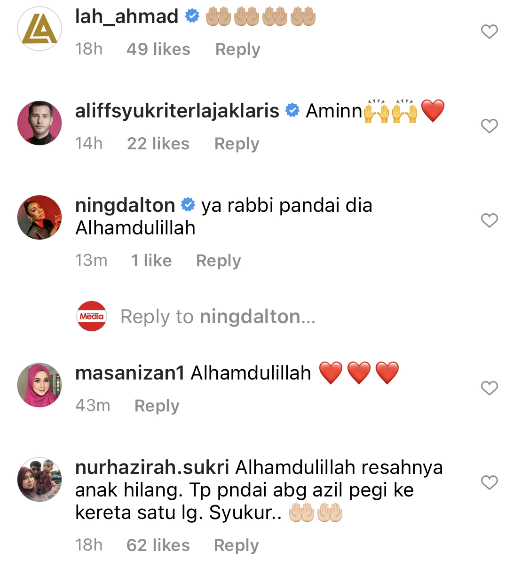Open the ningdalton username link
The height and width of the screenshot is (566, 529).
point(125,205)
